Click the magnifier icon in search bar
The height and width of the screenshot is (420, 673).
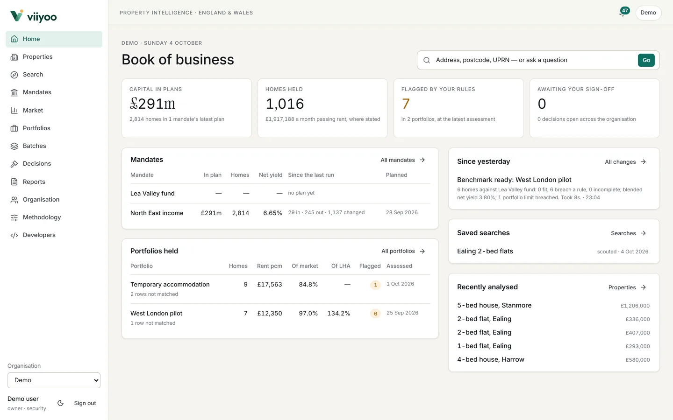coord(427,60)
